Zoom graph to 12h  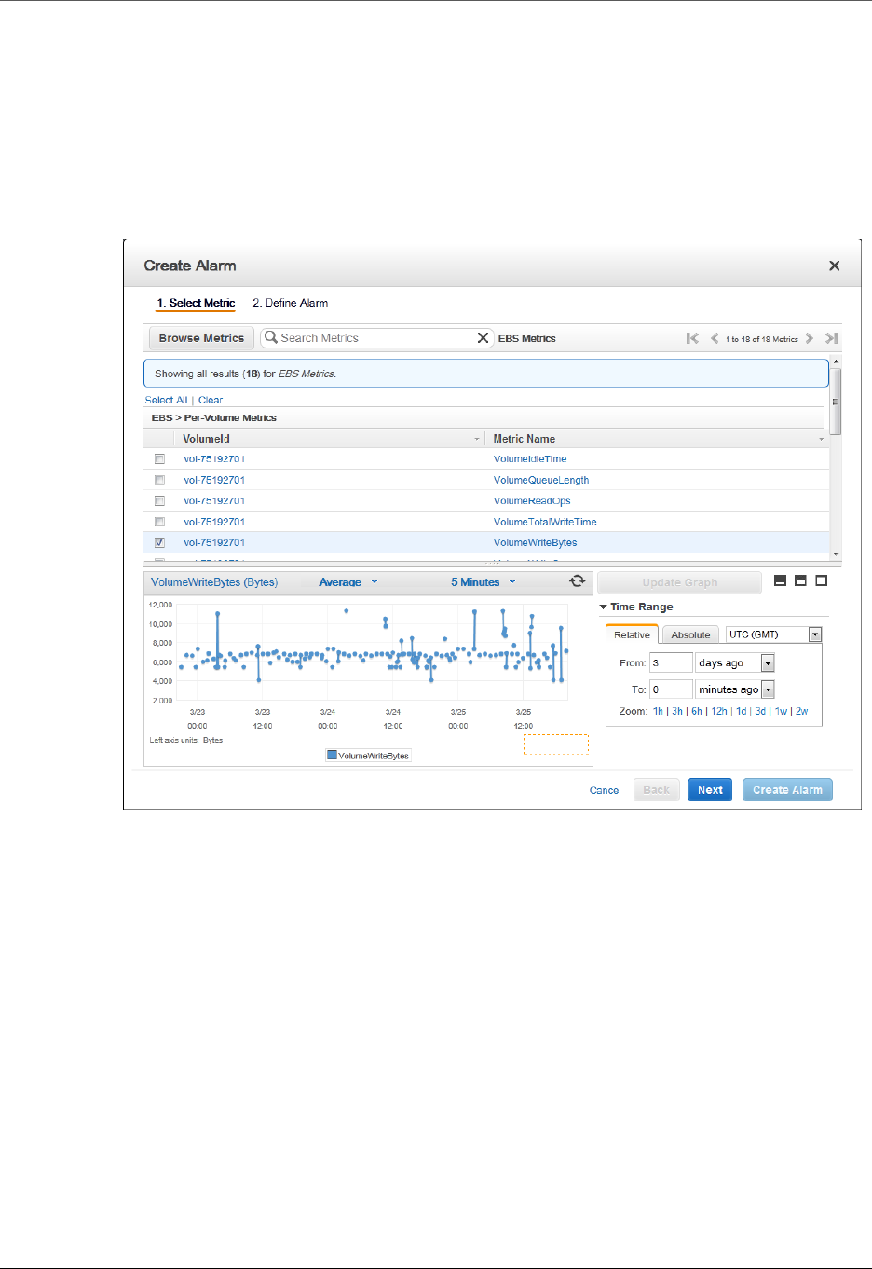[x=719, y=711]
